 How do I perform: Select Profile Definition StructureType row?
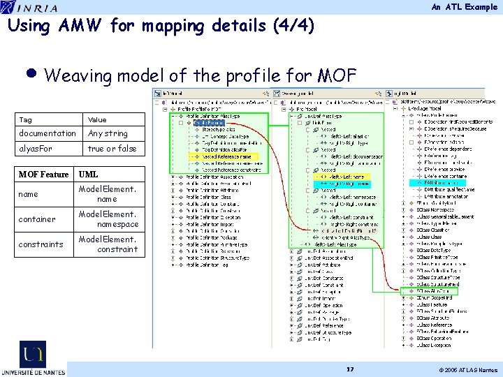217,258
